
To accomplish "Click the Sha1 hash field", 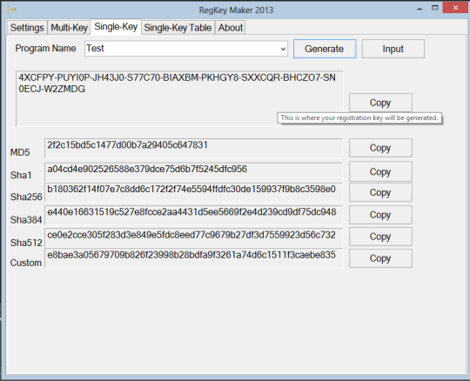I will [193, 172].
